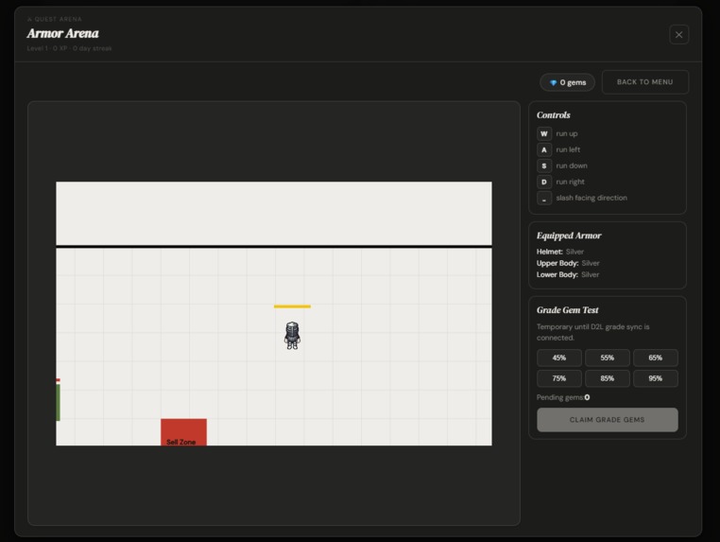Click the 'run up' label
Viewport: 720px width, 542px height.
click(567, 133)
